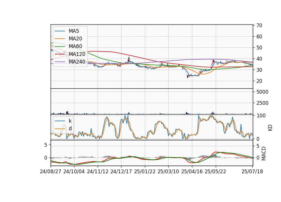Click the MA120 legend label
The height and width of the screenshot is (202, 281).
click(77, 54)
